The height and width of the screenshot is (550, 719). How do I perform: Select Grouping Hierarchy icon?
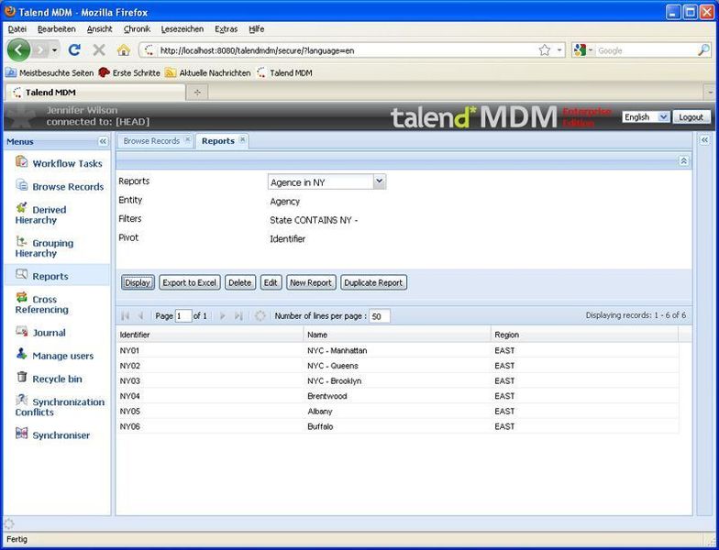click(x=22, y=242)
